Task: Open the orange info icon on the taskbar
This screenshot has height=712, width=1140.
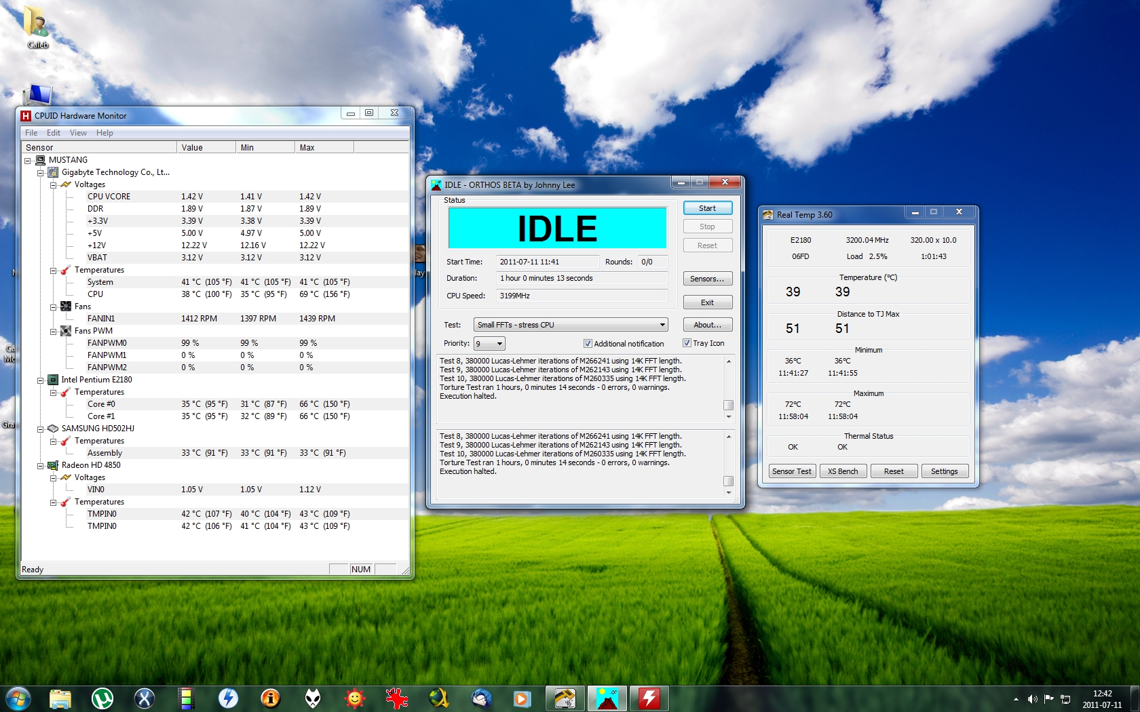Action: (x=271, y=698)
